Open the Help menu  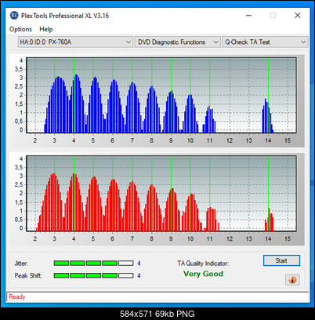click(x=46, y=29)
